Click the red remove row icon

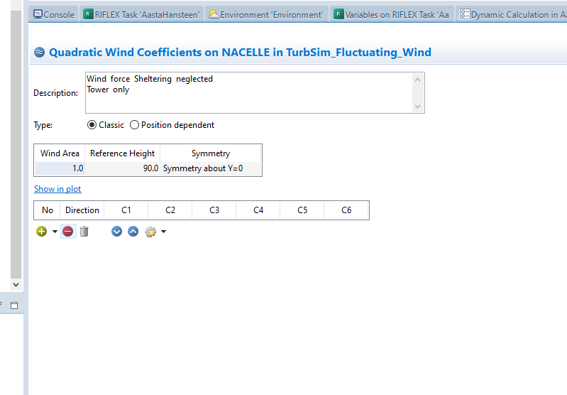(x=68, y=232)
